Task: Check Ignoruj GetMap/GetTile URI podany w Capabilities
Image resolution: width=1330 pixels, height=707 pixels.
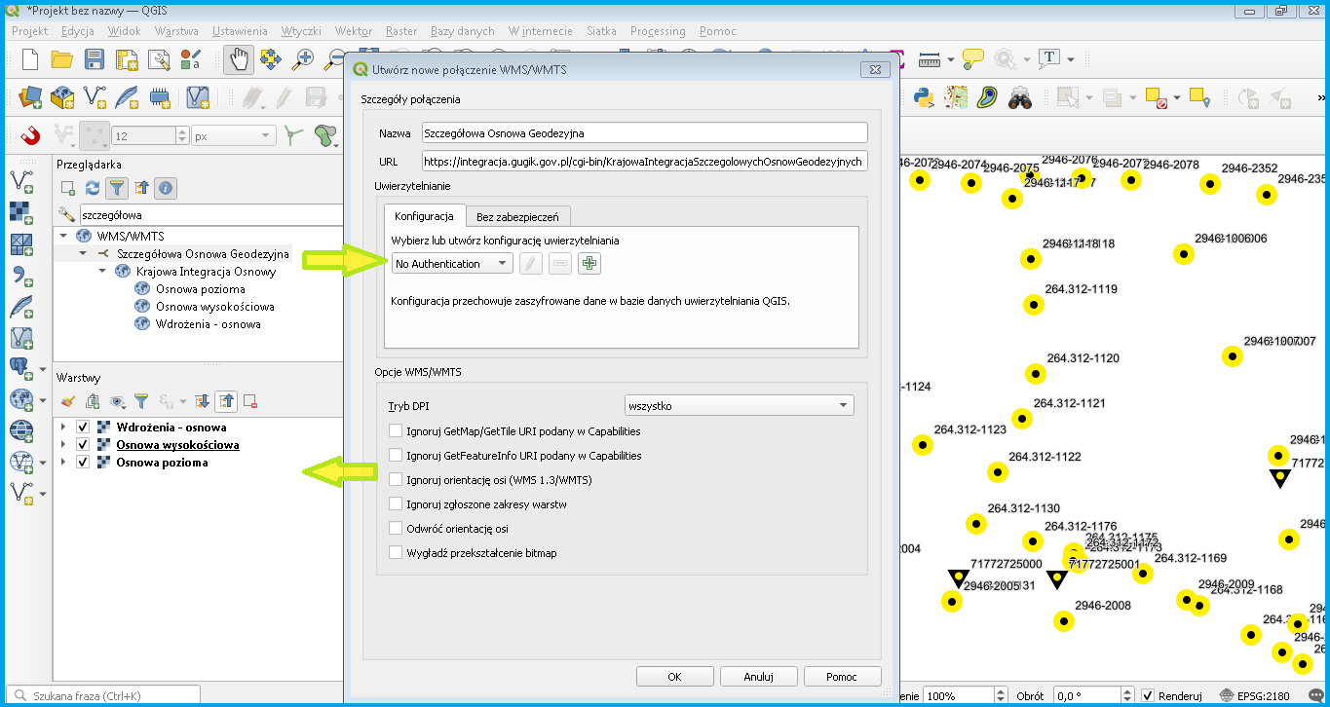Action: point(396,430)
